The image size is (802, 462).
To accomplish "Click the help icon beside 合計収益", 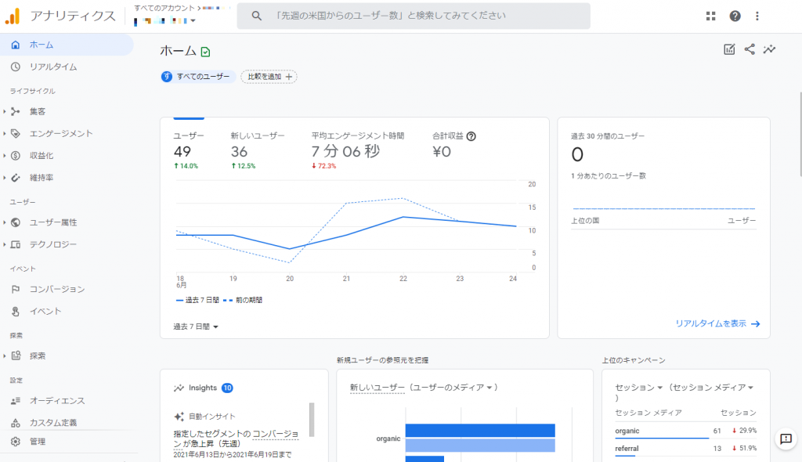I will [471, 136].
